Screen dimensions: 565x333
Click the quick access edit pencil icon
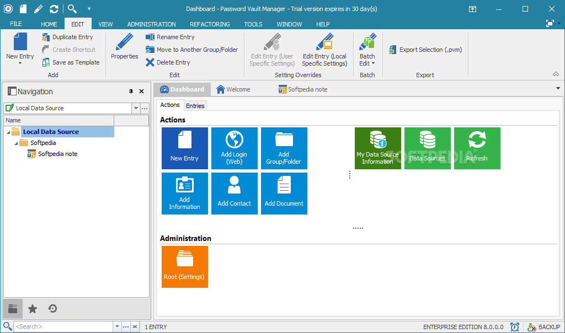pyautogui.click(x=38, y=9)
